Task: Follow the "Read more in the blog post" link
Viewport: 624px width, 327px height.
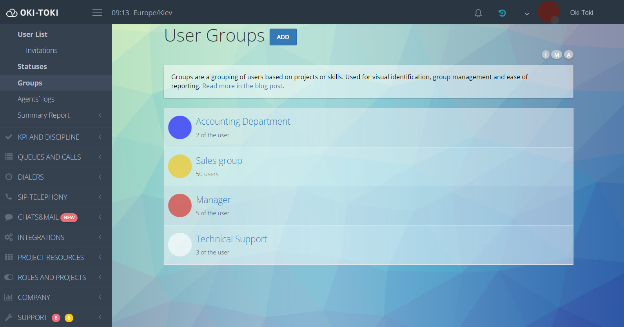Action: pos(242,86)
